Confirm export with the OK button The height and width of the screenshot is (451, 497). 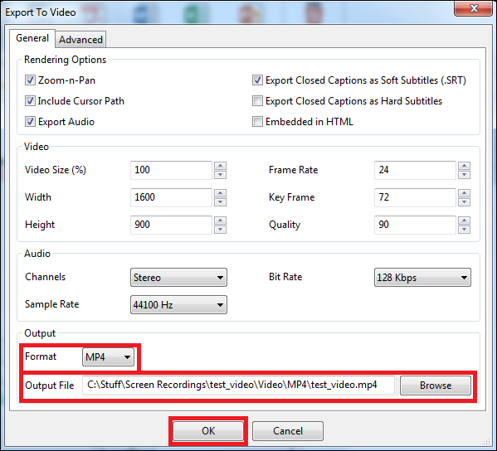(208, 431)
